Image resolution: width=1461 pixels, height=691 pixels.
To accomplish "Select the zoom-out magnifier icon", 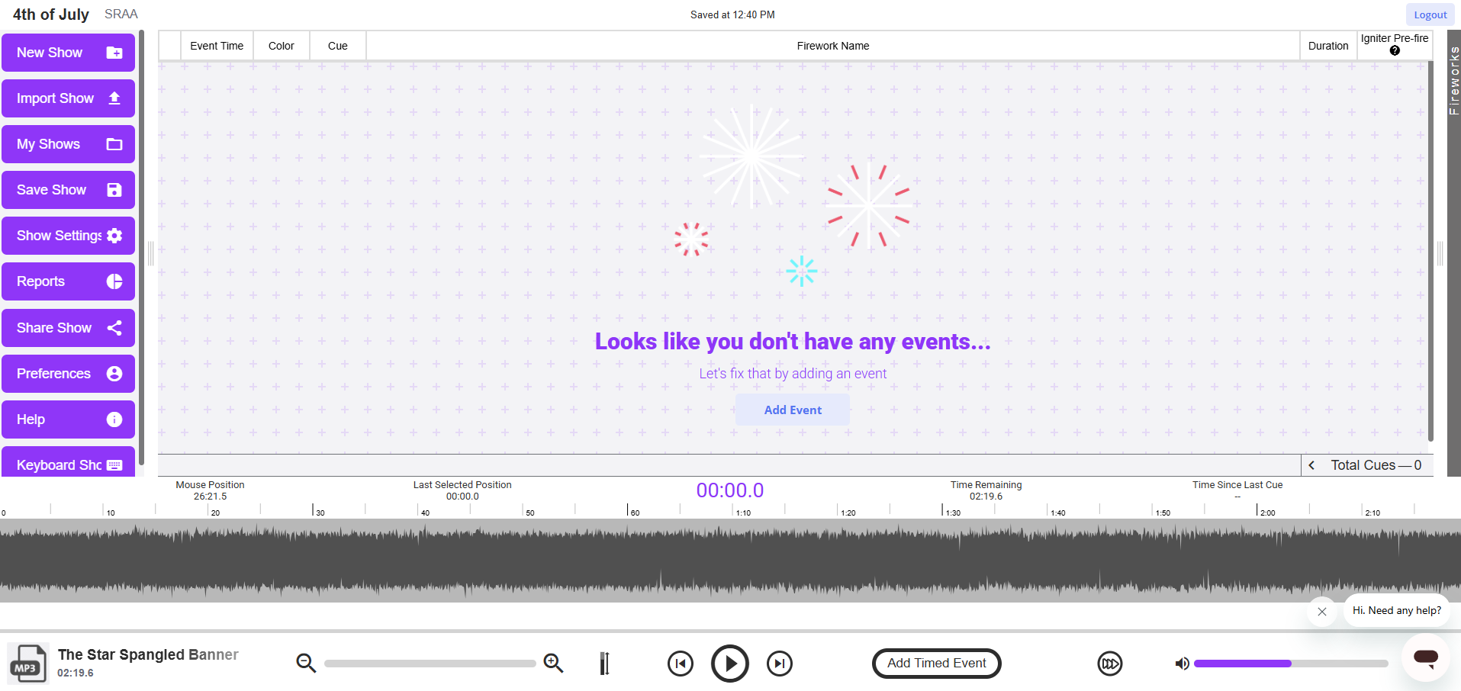I will pos(305,663).
